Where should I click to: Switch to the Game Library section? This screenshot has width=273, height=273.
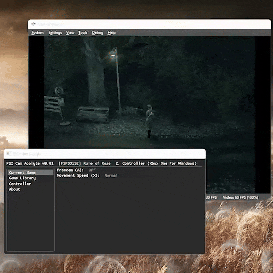coord(22,178)
